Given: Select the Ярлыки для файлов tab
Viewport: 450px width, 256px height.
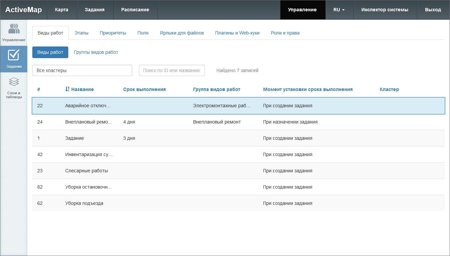Looking at the screenshot, I should click(182, 33).
